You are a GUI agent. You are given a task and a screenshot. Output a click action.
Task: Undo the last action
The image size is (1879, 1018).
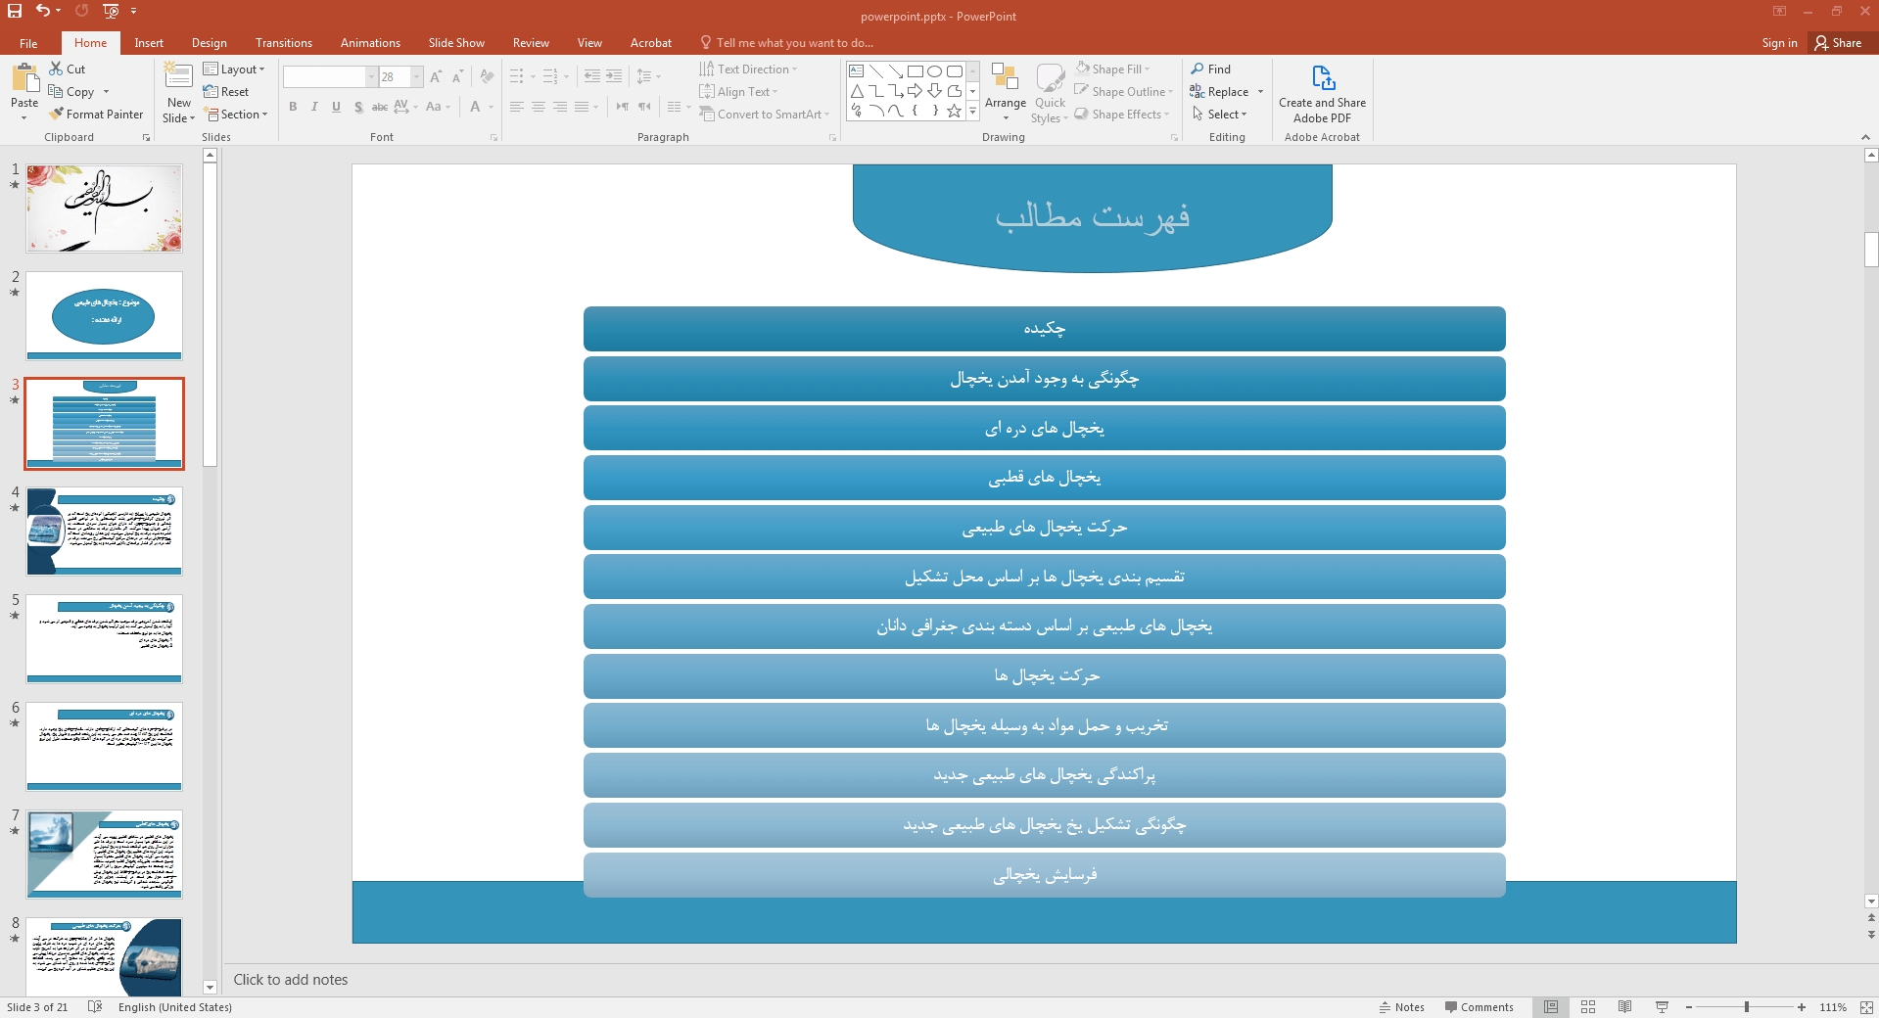tap(43, 11)
